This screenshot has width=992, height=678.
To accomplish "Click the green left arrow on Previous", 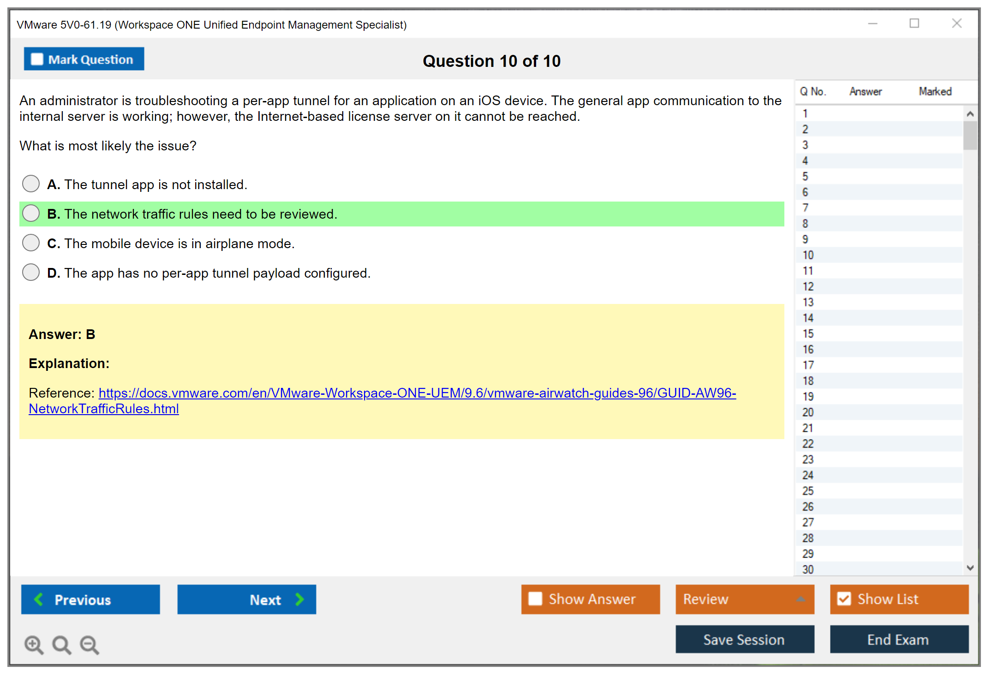I will point(39,599).
